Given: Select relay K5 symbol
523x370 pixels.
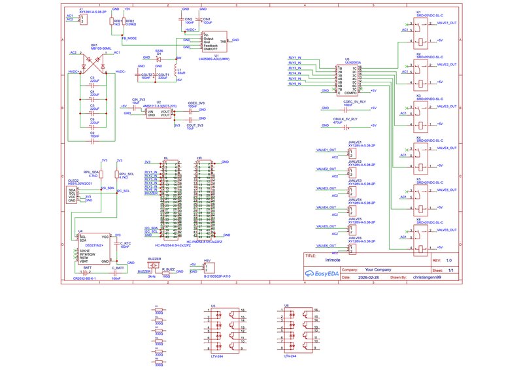Looking at the screenshot, I should click(x=420, y=201).
